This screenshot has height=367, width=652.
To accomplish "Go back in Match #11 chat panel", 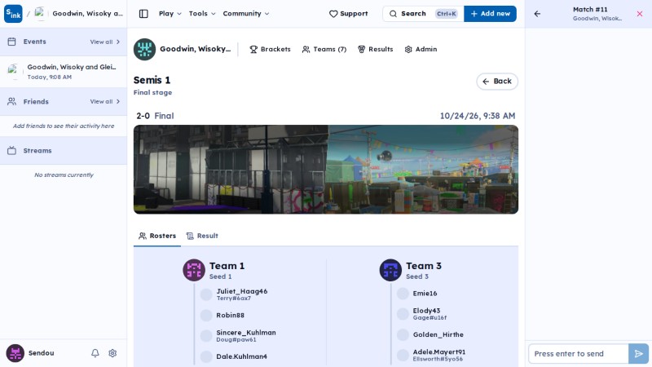I will point(537,14).
